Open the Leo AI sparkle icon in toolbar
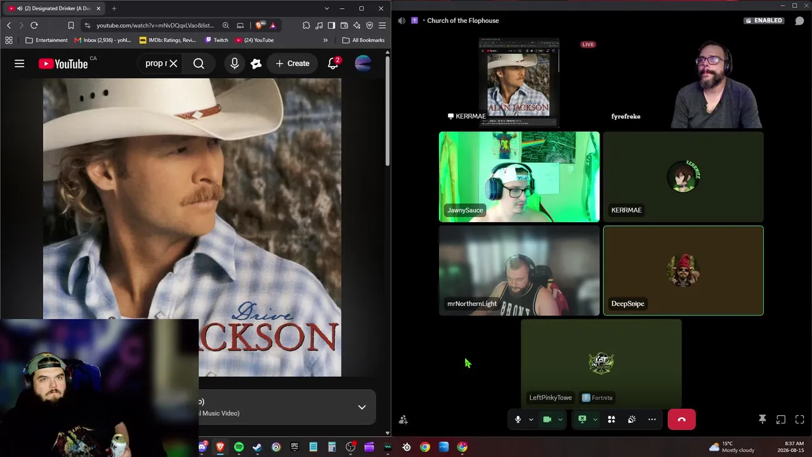The width and height of the screenshot is (812, 457). pyautogui.click(x=357, y=25)
